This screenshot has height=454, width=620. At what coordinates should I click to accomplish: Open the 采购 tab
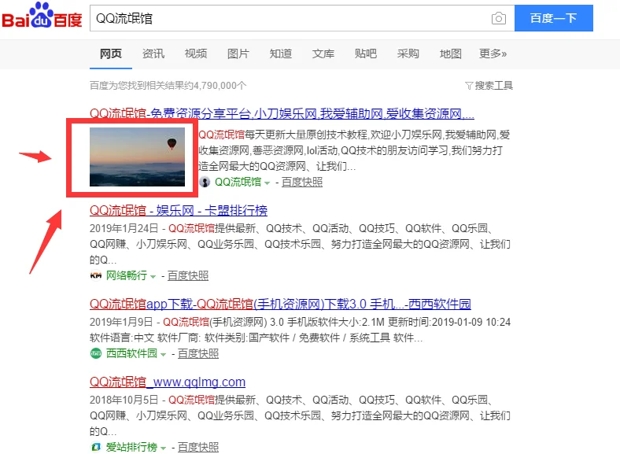click(x=408, y=54)
